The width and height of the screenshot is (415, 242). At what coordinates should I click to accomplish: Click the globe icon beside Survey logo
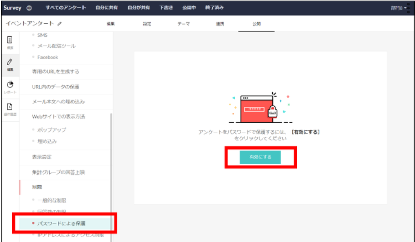[x=29, y=8]
